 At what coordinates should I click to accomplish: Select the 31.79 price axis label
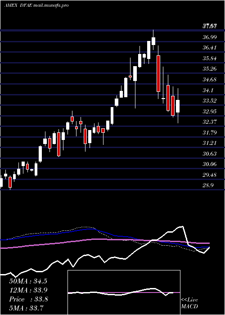[210, 133]
